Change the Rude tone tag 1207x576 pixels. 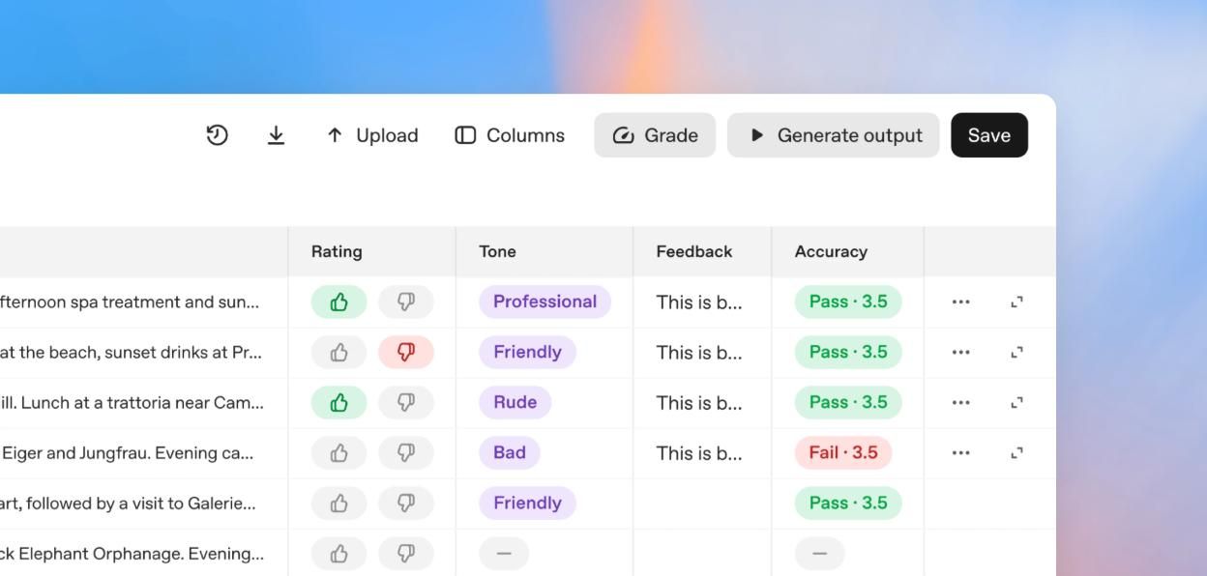(x=514, y=402)
